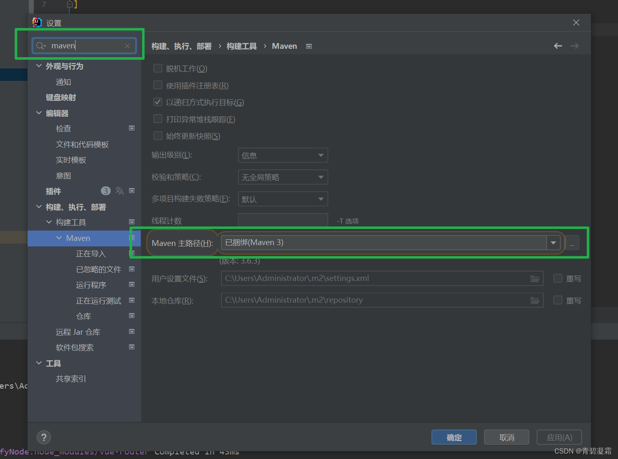Check 重写 for local repository
Image resolution: width=618 pixels, height=459 pixels.
[x=558, y=300]
